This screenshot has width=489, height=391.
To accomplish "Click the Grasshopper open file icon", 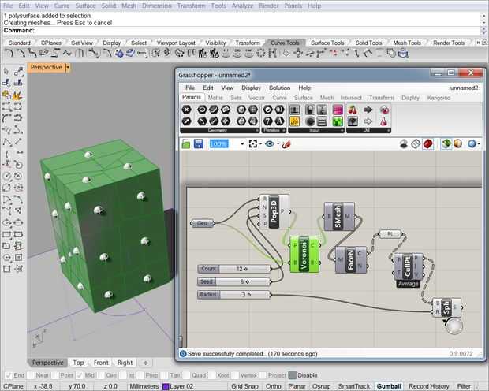I will pos(186,144).
